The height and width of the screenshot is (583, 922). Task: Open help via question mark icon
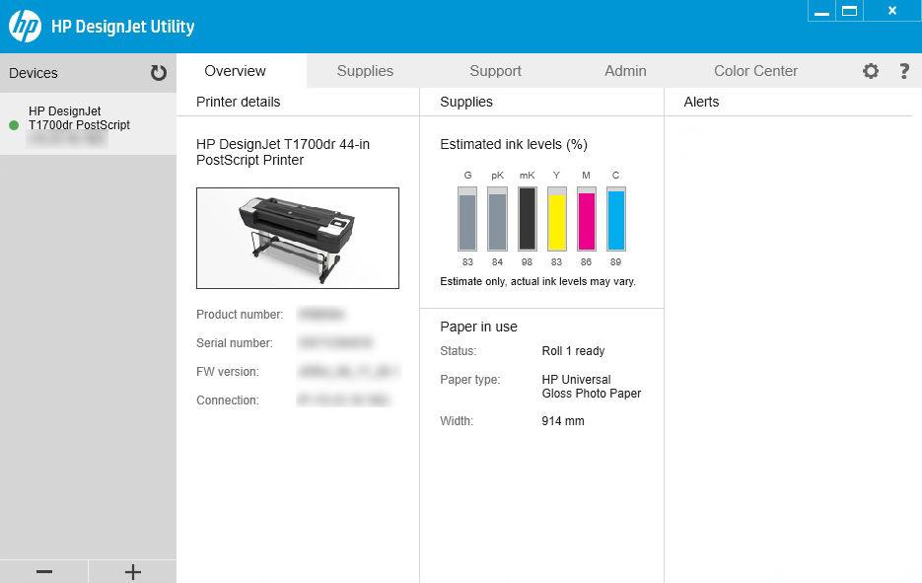(904, 71)
